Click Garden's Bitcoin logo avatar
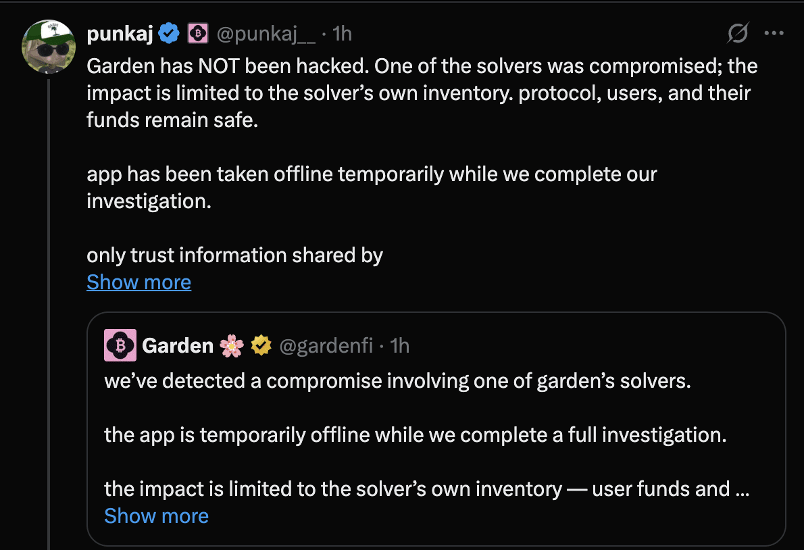The height and width of the screenshot is (550, 804). coord(120,345)
